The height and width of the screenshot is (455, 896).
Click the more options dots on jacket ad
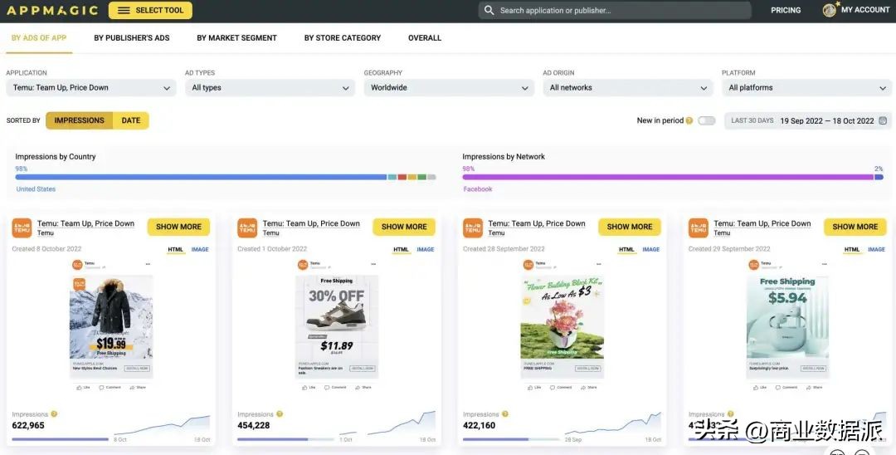coord(148,264)
